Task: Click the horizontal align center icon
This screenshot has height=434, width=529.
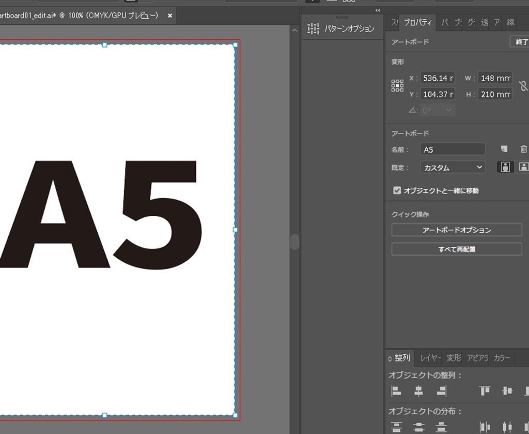Action: pos(419,391)
